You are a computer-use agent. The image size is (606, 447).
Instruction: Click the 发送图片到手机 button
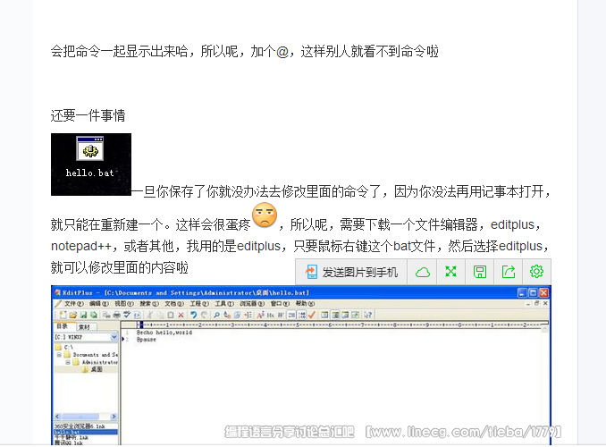351,272
